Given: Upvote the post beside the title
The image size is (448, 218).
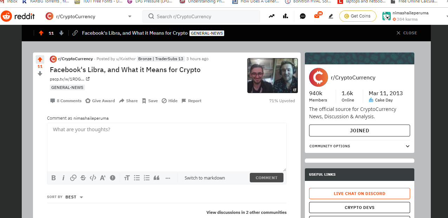Looking at the screenshot, I should tap(40, 59).
